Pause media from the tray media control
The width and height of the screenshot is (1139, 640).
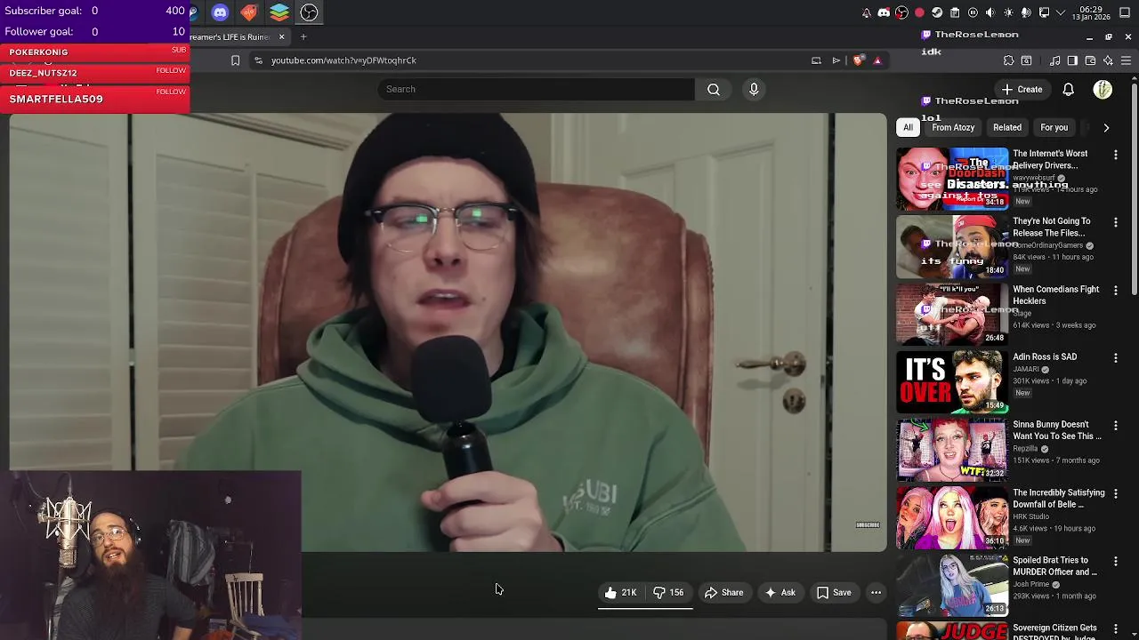point(973,12)
